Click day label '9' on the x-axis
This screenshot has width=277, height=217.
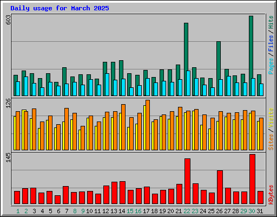pyautogui.click(x=83, y=211)
